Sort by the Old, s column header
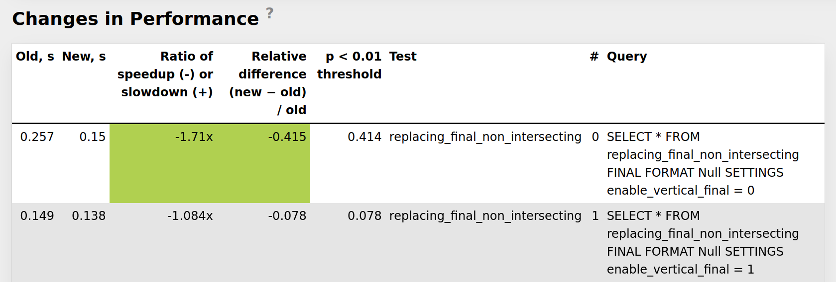Image resolution: width=836 pixels, height=282 pixels. (35, 57)
